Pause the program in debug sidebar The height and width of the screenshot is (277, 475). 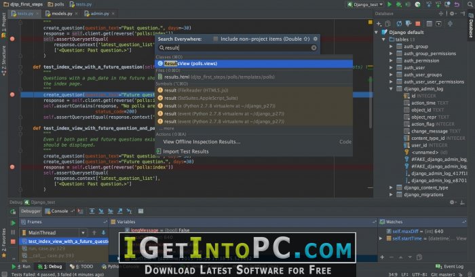coord(13,232)
